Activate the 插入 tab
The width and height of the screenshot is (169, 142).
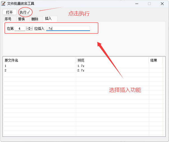[x=50, y=19]
